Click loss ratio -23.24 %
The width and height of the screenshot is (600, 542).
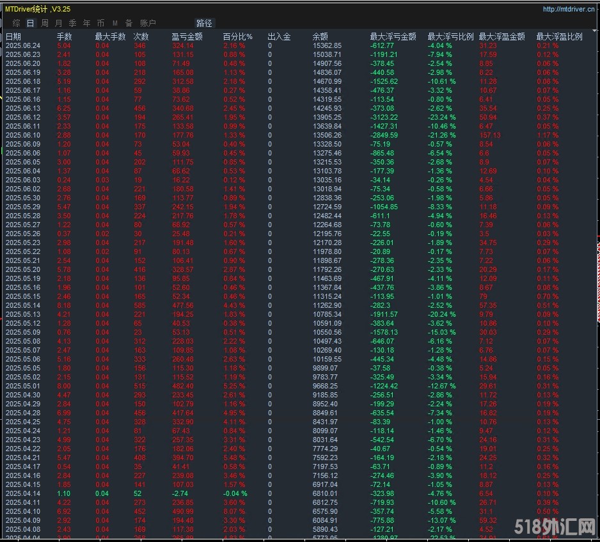coord(441,118)
